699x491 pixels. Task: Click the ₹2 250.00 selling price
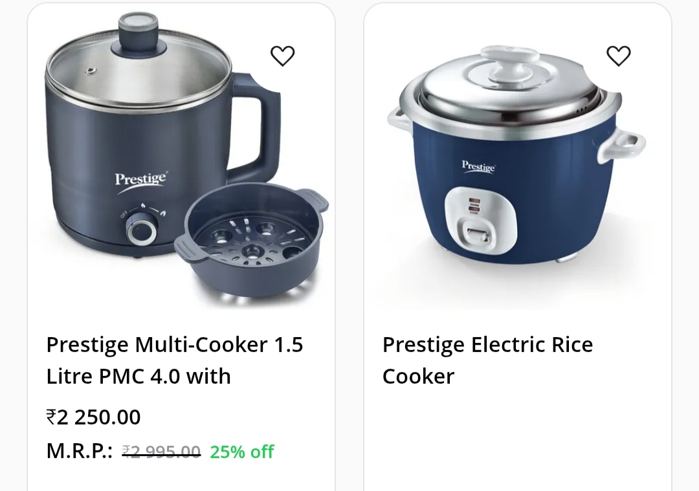pos(94,417)
